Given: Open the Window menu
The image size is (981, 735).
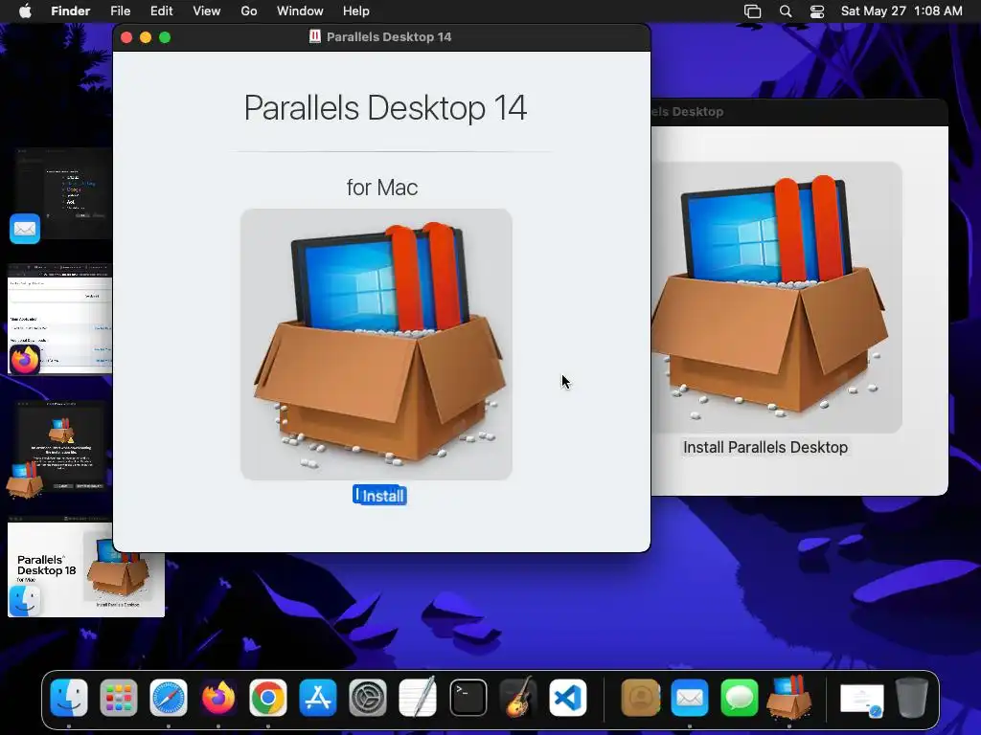Looking at the screenshot, I should (x=300, y=11).
